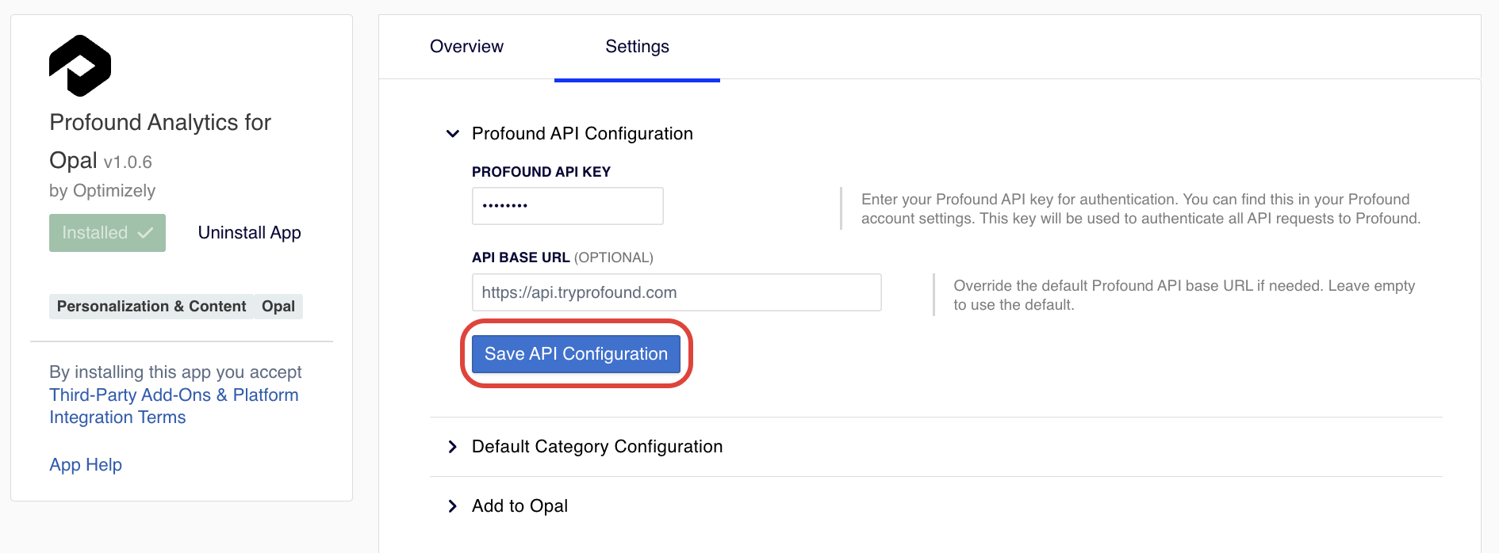Select the Opal category tag
This screenshot has height=553, width=1499.
278,306
